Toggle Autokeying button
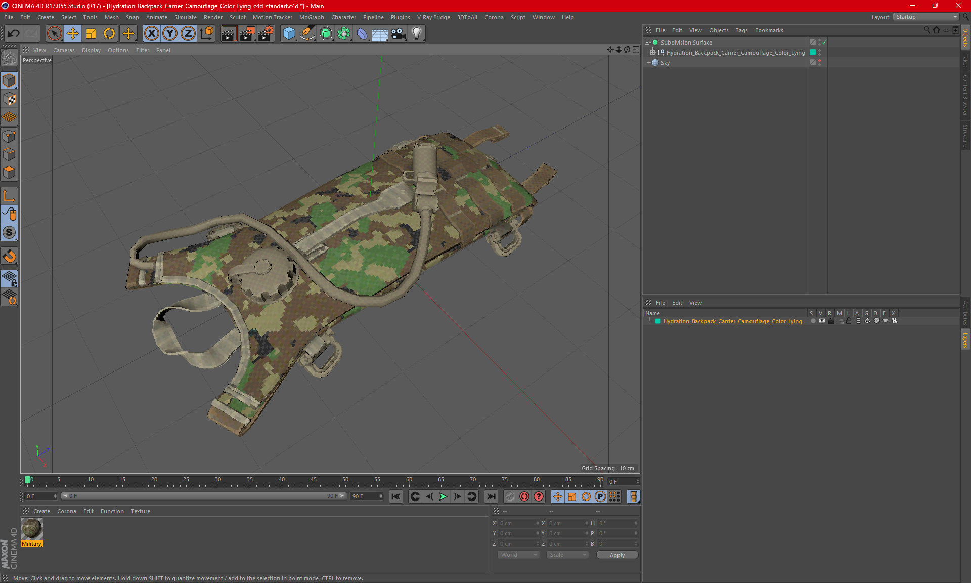Image resolution: width=971 pixels, height=583 pixels. point(524,496)
